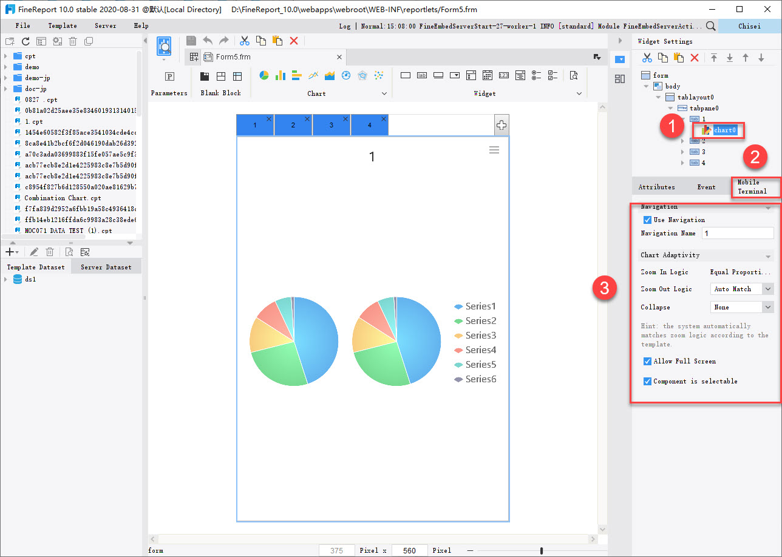
Task: Open the Template menu
Action: point(63,25)
